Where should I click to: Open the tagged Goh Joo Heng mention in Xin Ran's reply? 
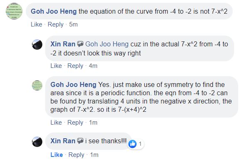pyautogui.click(x=107, y=44)
